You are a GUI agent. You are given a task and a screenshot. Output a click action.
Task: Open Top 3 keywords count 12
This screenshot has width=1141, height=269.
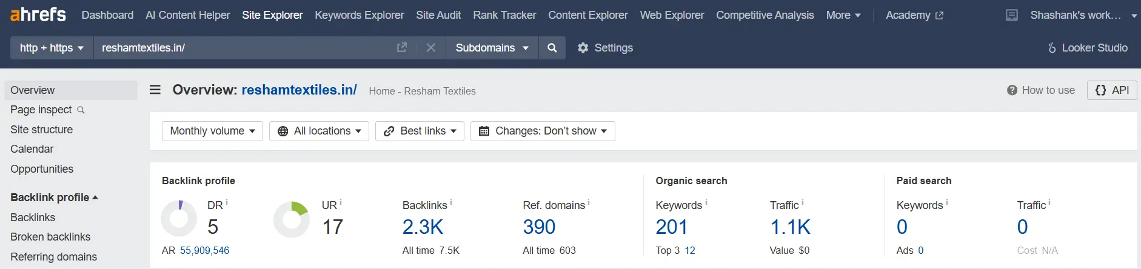coord(690,250)
